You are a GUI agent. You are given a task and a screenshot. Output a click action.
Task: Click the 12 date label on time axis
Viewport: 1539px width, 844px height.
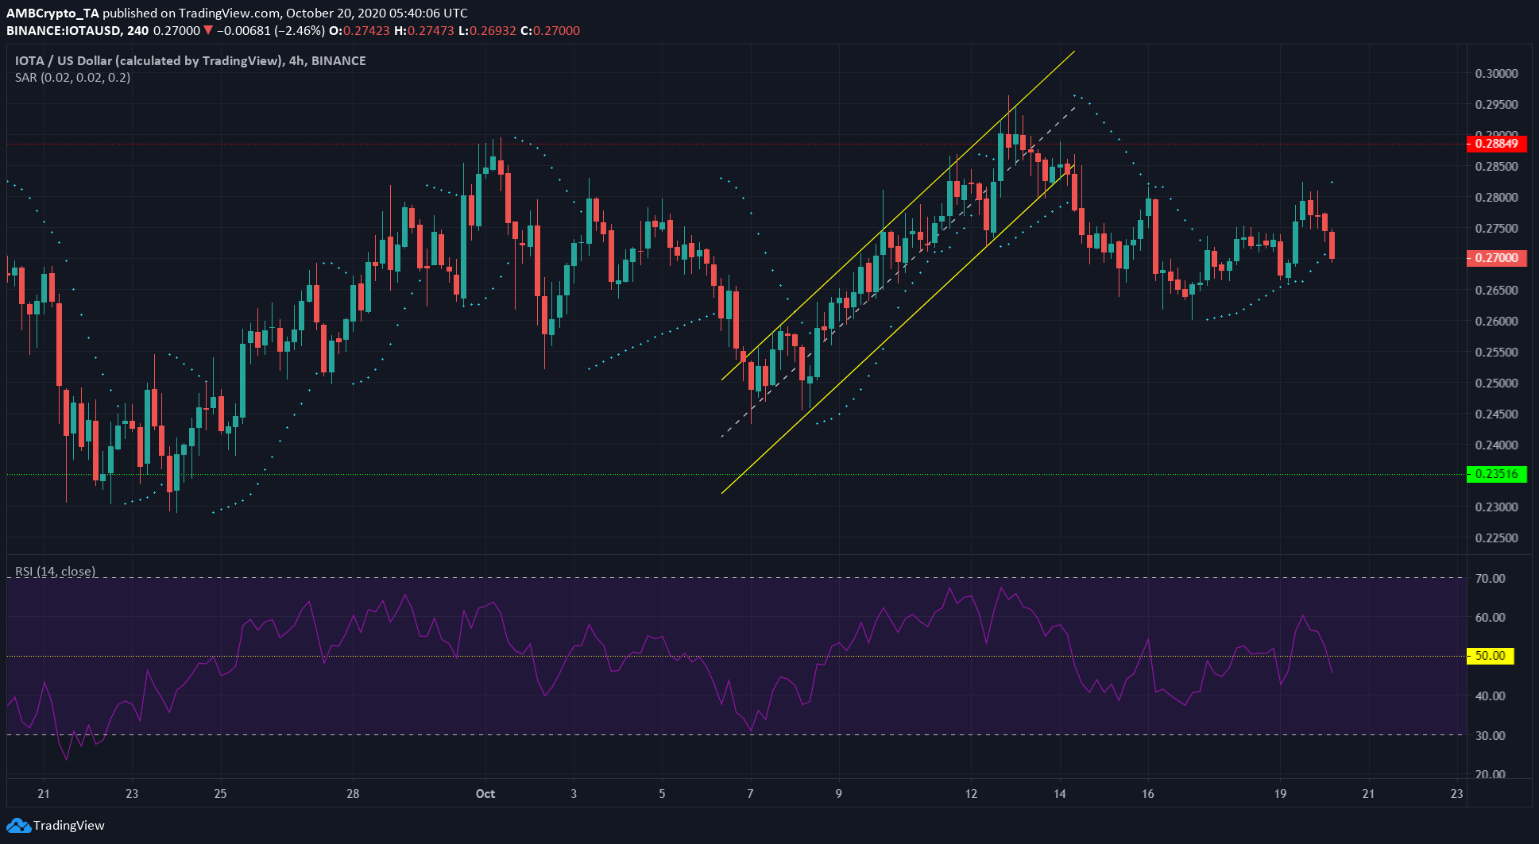971,794
